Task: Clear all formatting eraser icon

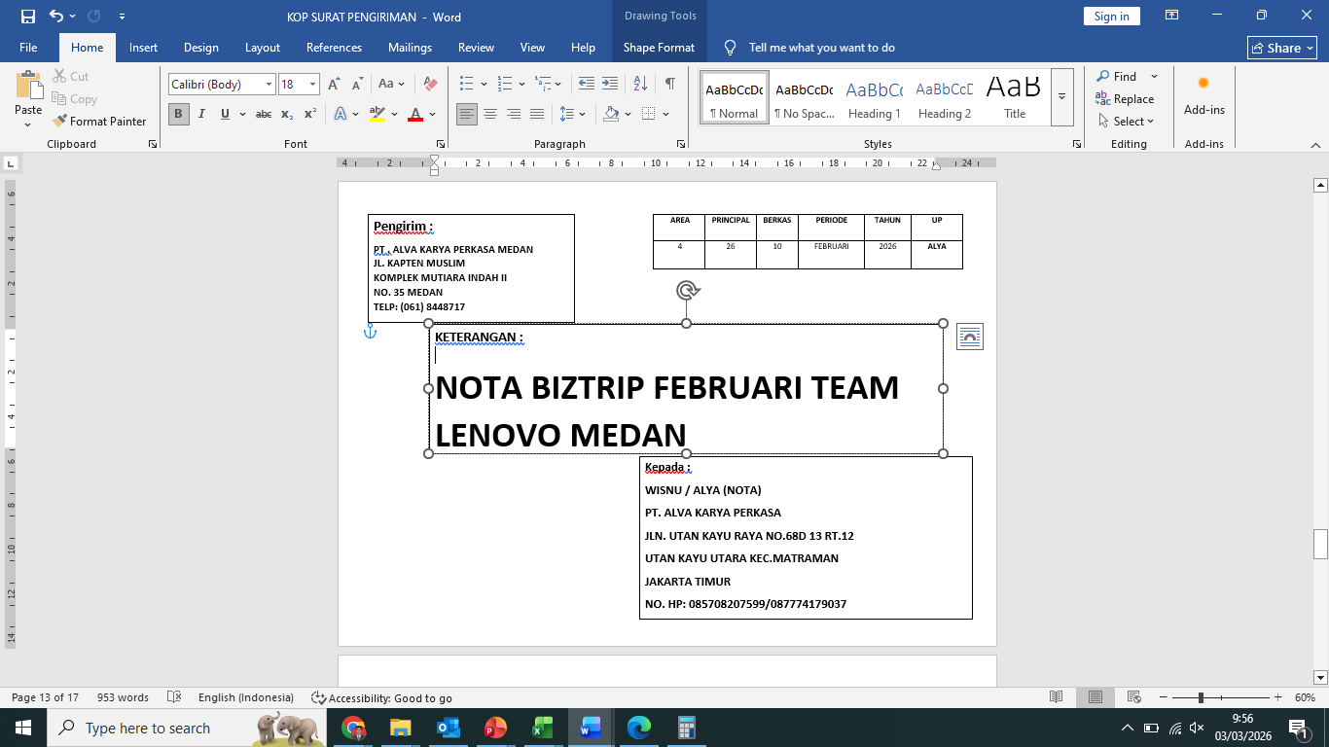Action: (x=431, y=85)
